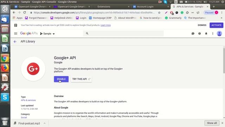Open LibreOffice Calc from the dock
225x127 pixels.
coord(5,38)
